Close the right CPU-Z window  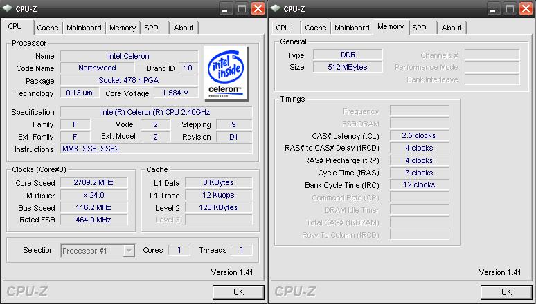pos(526,9)
